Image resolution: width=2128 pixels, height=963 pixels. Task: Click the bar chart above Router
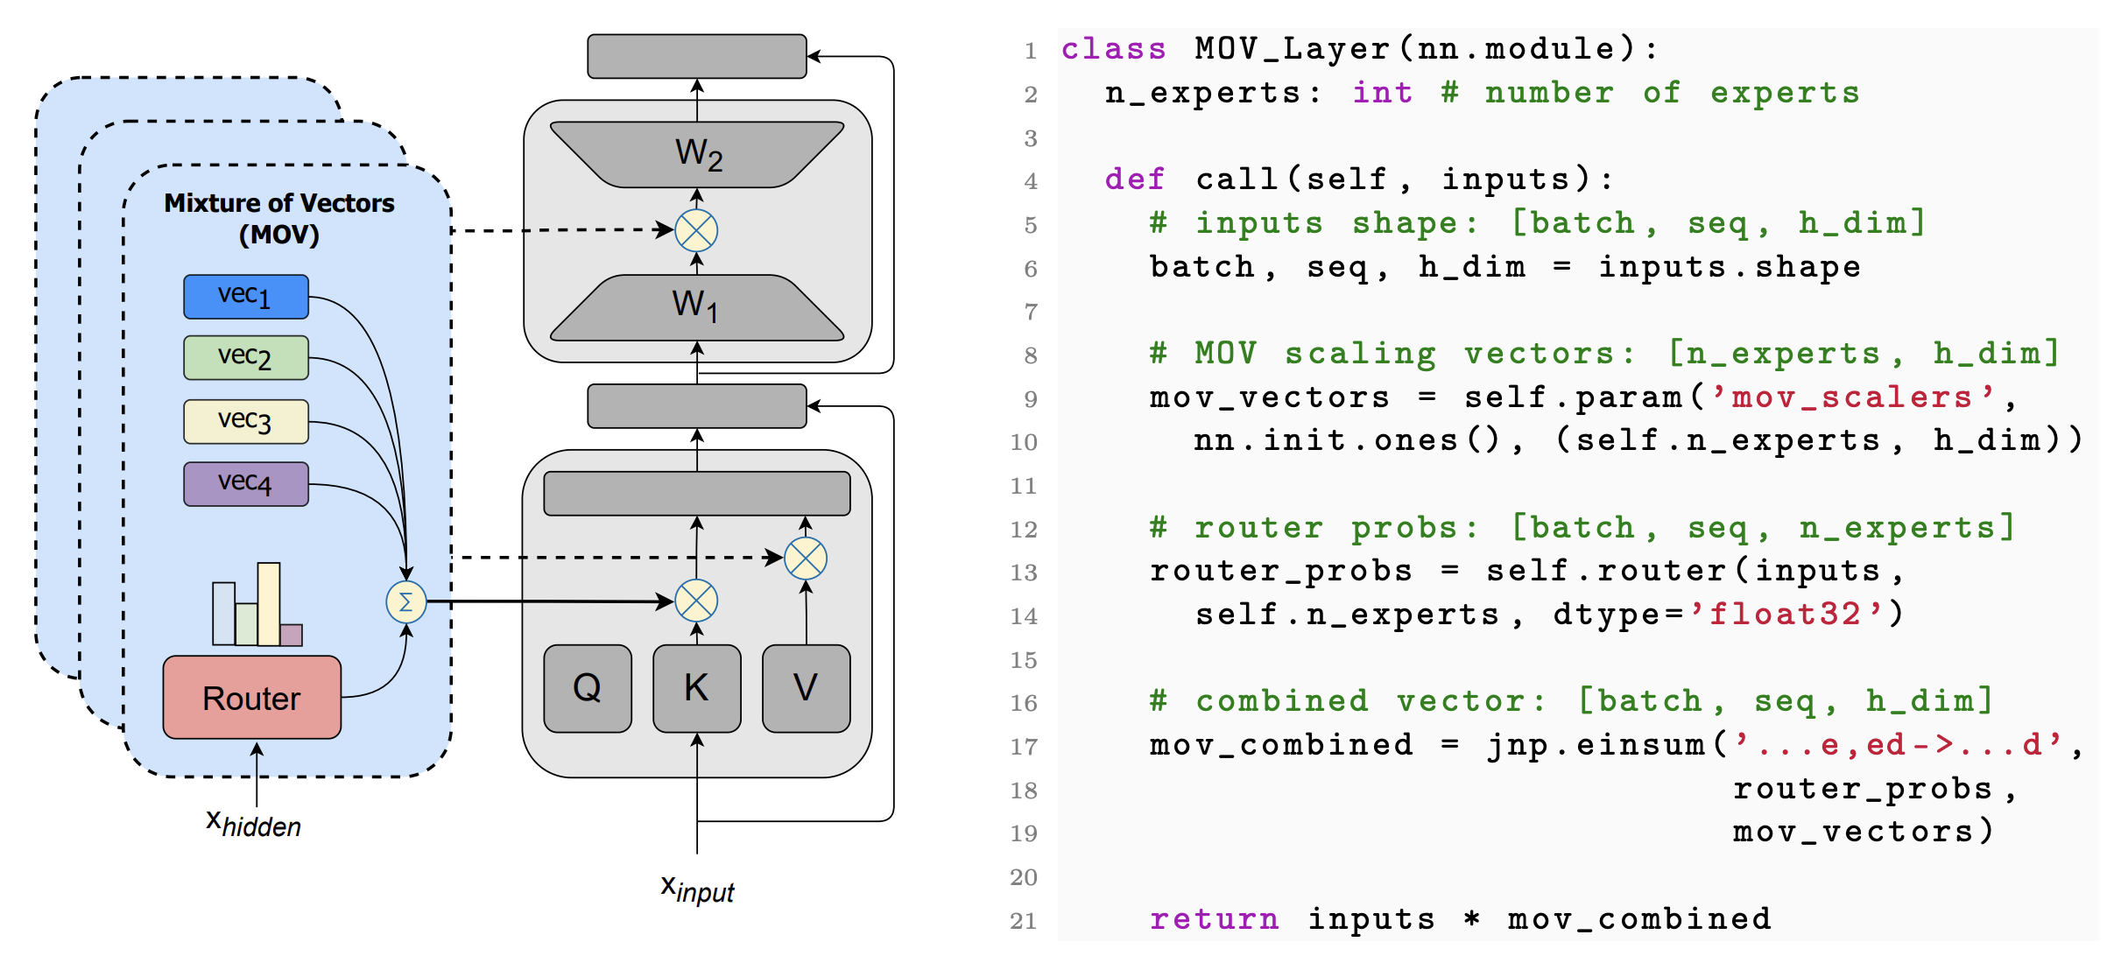[257, 605]
